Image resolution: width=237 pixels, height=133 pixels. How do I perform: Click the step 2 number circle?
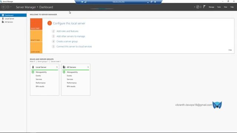(53, 31)
